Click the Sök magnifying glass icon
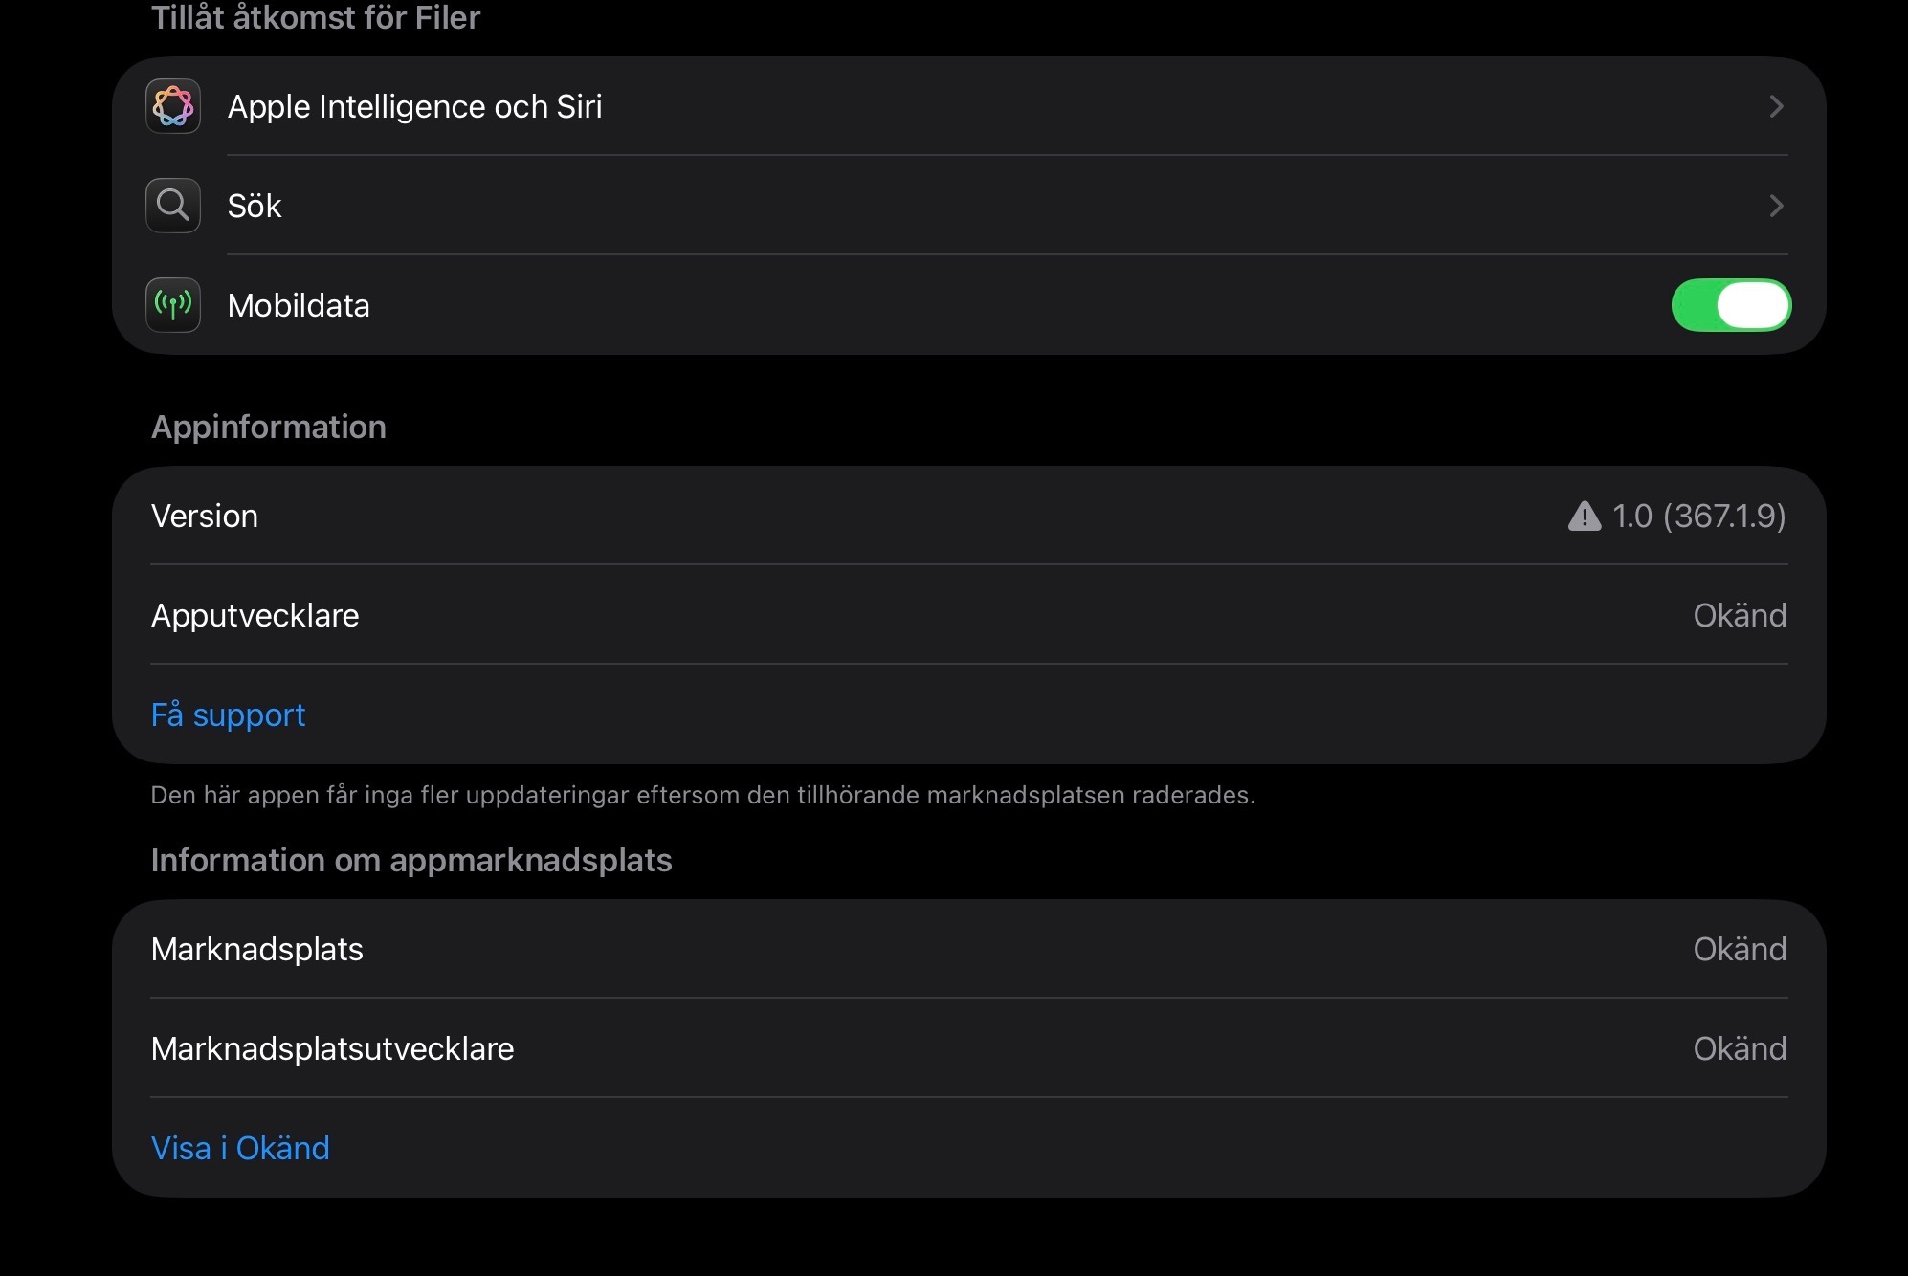Screen dimensions: 1908x1276 173,206
